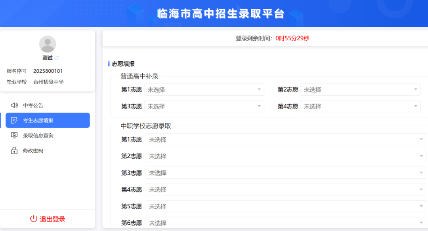This screenshot has height=231, width=428.
Task: Click the 报名序号 label
Action: coord(17,71)
